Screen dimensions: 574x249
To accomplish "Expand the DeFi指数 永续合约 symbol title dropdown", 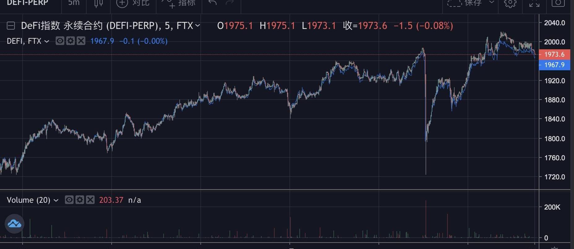I will [198, 26].
